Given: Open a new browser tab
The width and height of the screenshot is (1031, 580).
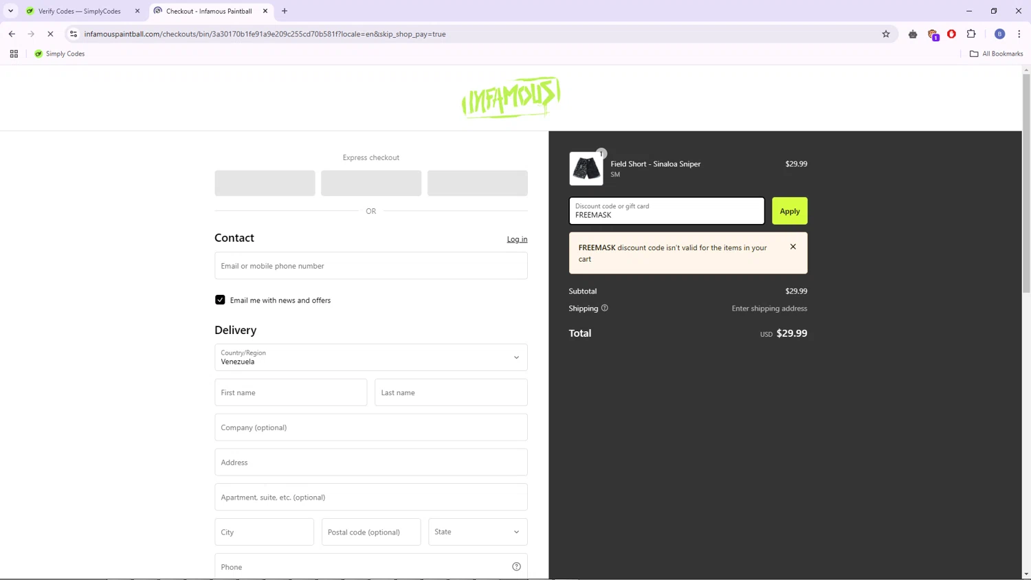Looking at the screenshot, I should tap(285, 11).
